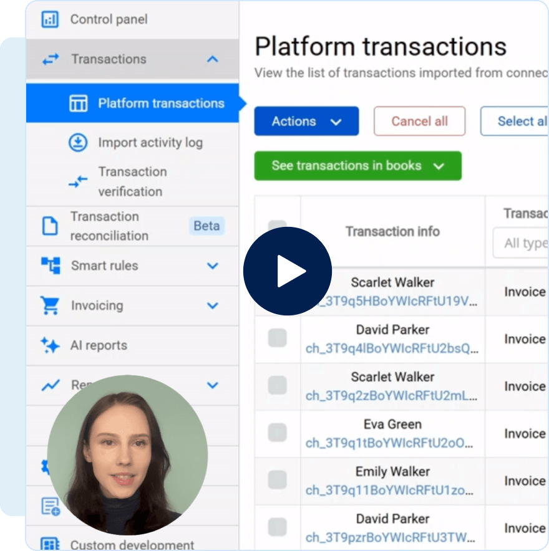Viewport: 549px width, 551px height.
Task: Click the presenter's circular video thumbnail
Action: [127, 455]
